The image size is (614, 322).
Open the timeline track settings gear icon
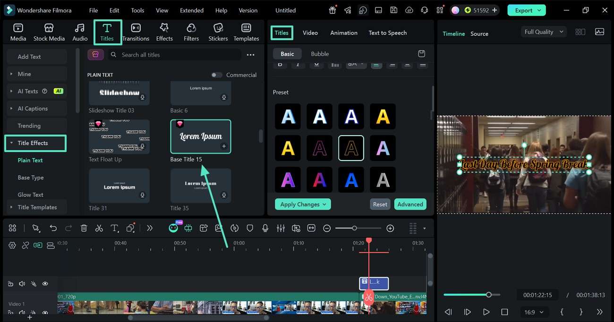12,245
